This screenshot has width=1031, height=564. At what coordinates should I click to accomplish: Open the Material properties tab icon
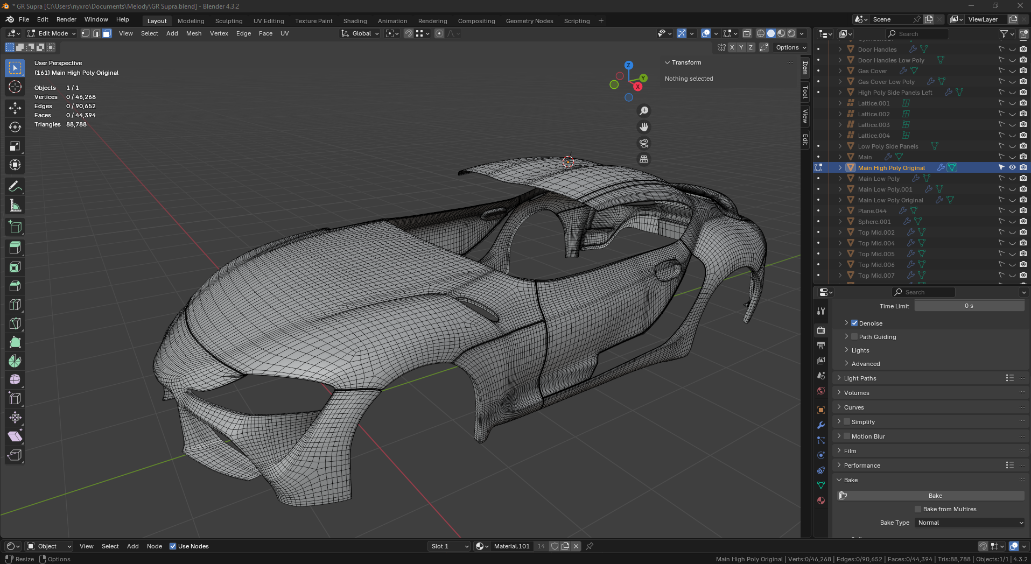click(821, 500)
